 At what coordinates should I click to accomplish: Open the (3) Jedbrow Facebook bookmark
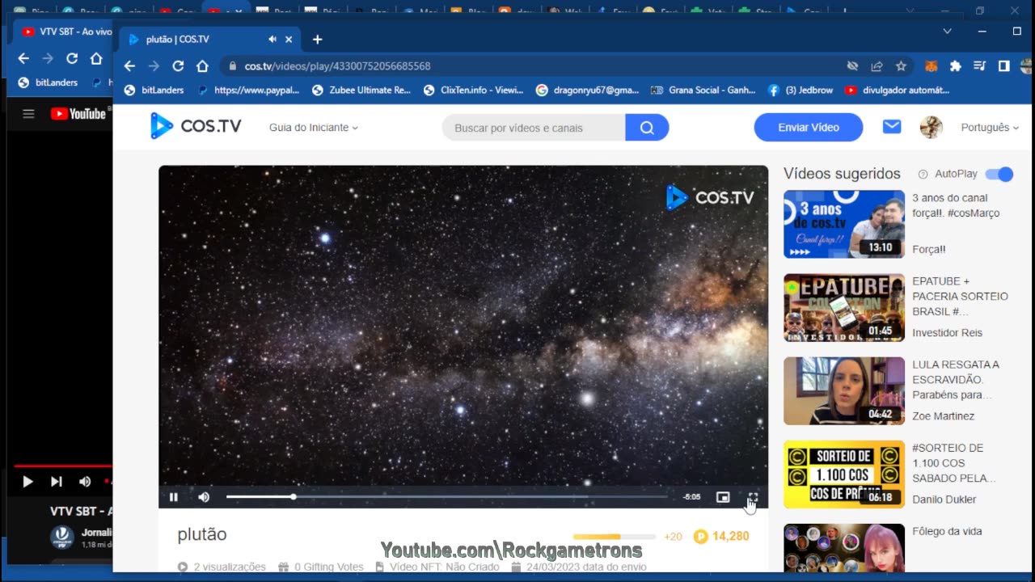tap(801, 91)
